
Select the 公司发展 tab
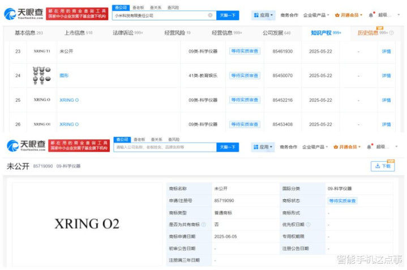tap(276, 33)
